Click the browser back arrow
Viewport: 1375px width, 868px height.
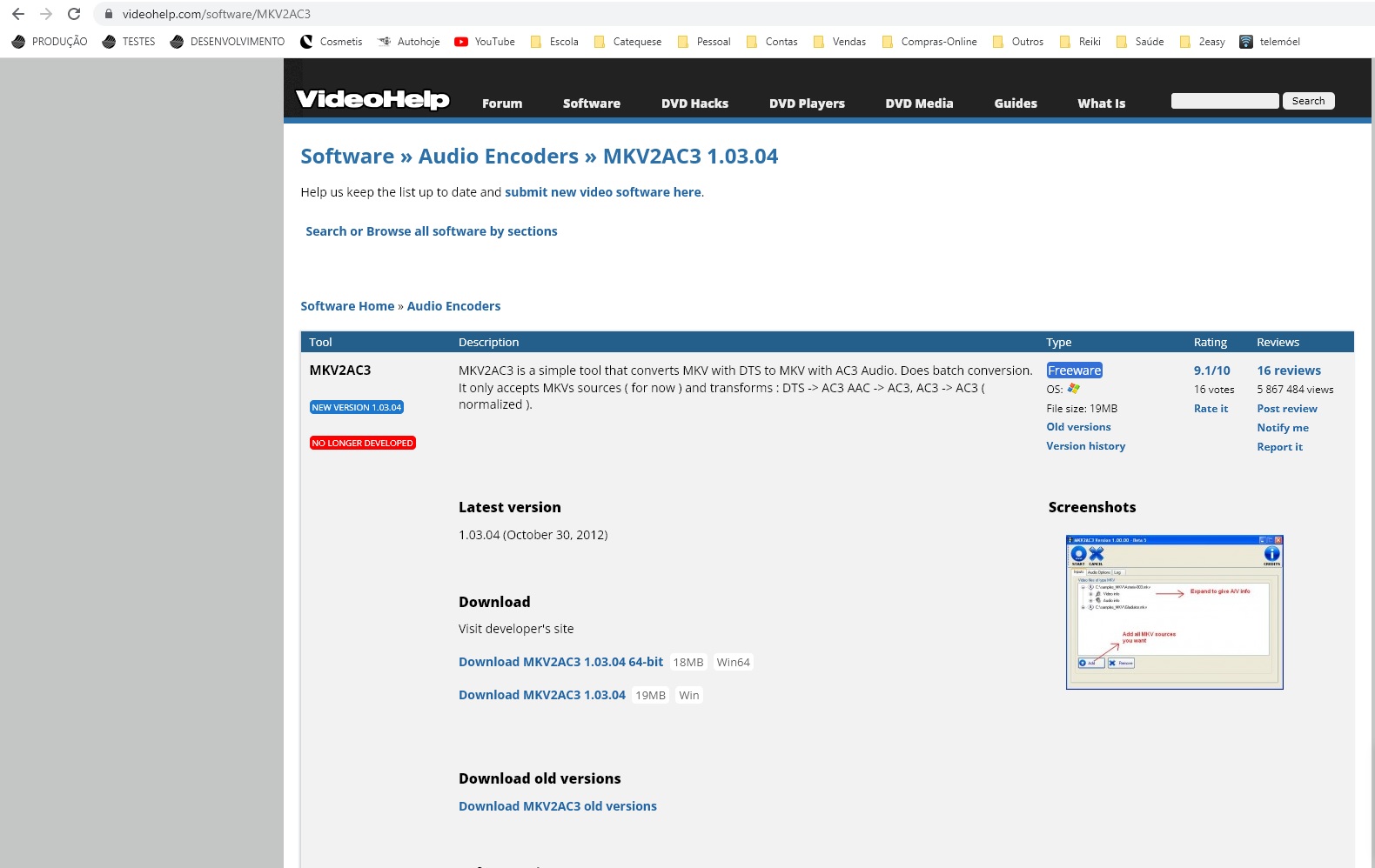pyautogui.click(x=18, y=14)
